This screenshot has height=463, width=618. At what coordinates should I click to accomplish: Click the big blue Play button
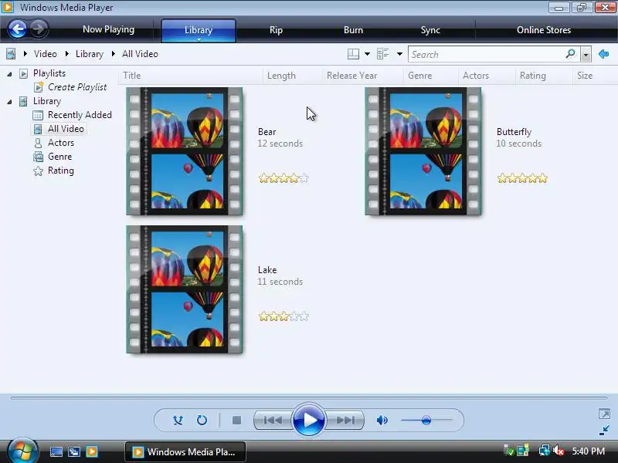[309, 420]
